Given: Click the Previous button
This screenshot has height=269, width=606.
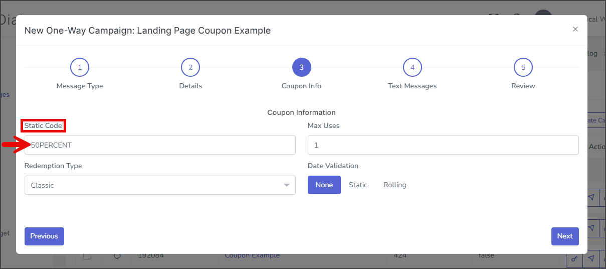Looking at the screenshot, I should pos(44,236).
